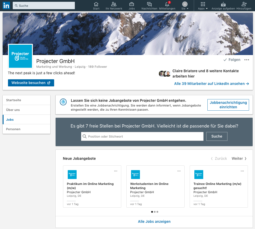Click Alle Jobs anzeigen link
Screen dimensions: 255x229
[154, 222]
